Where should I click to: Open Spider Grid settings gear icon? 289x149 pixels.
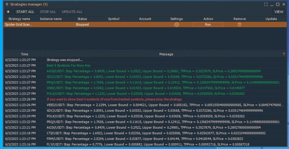click(x=176, y=25)
